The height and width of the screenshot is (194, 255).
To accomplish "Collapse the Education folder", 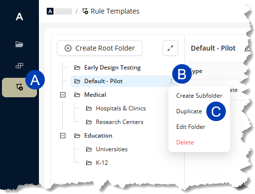I will click(63, 136).
